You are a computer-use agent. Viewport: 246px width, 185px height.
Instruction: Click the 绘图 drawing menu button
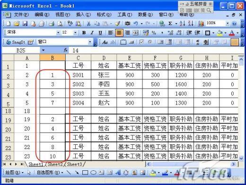point(14,173)
